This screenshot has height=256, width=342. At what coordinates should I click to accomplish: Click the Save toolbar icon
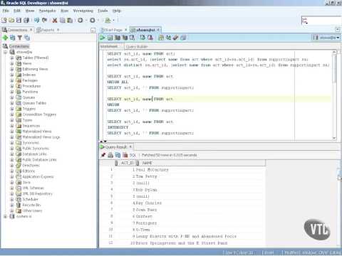(x=19, y=21)
